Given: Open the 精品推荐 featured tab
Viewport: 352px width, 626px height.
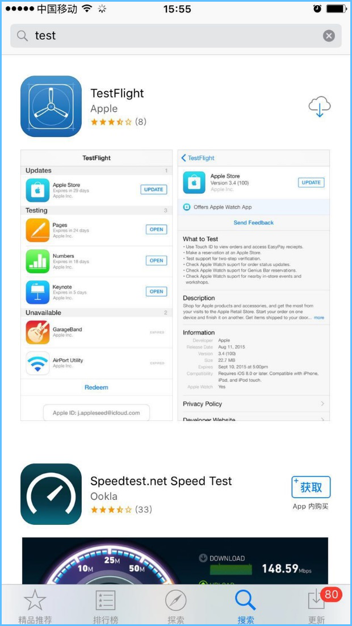Looking at the screenshot, I should [35, 607].
